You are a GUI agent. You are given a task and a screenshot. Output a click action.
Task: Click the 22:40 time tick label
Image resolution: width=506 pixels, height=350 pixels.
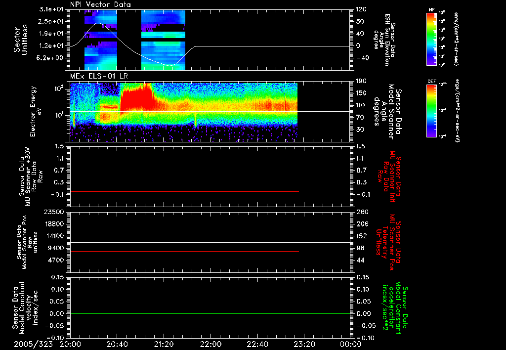tap(257, 344)
